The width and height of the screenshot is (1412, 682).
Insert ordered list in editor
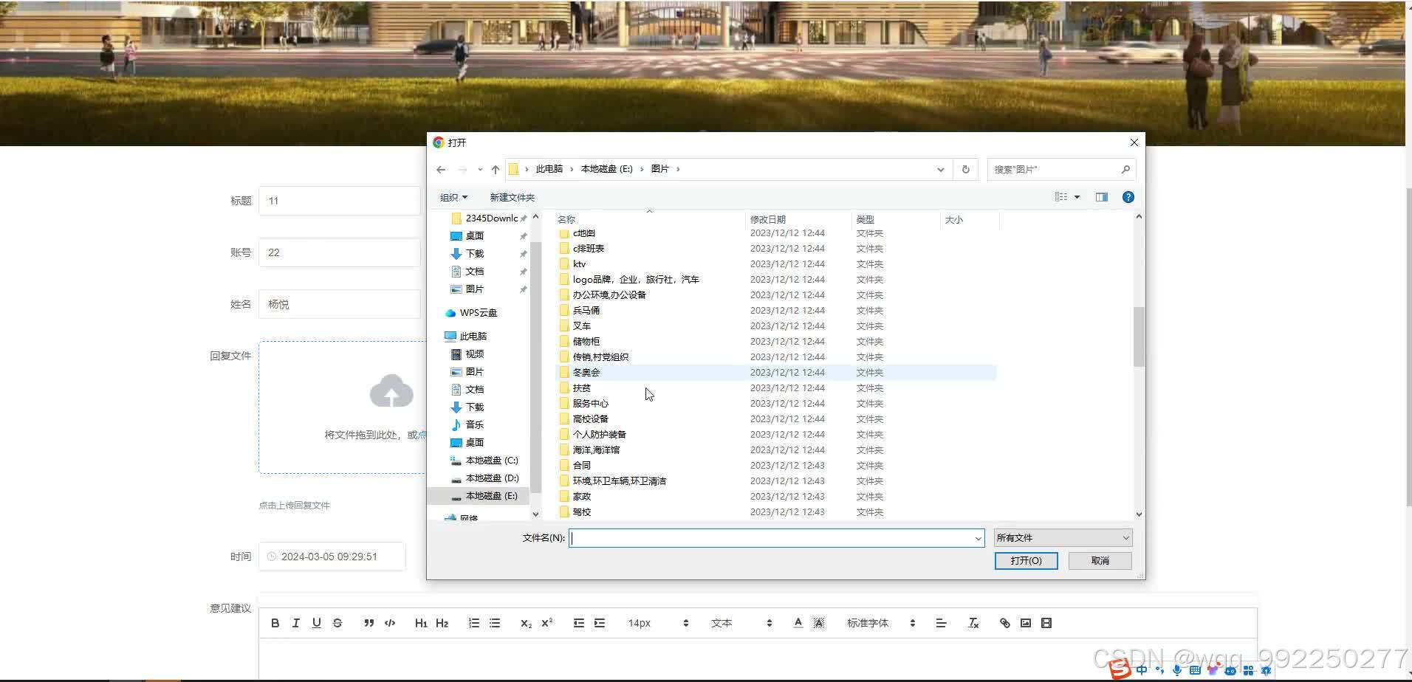tap(473, 623)
